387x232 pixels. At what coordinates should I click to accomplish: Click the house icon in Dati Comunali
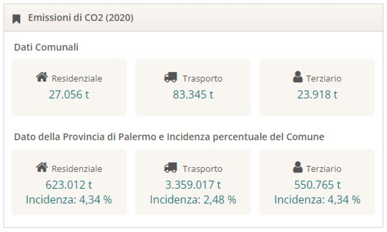click(42, 78)
